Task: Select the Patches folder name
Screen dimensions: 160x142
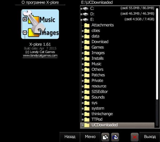Action: 98,75
